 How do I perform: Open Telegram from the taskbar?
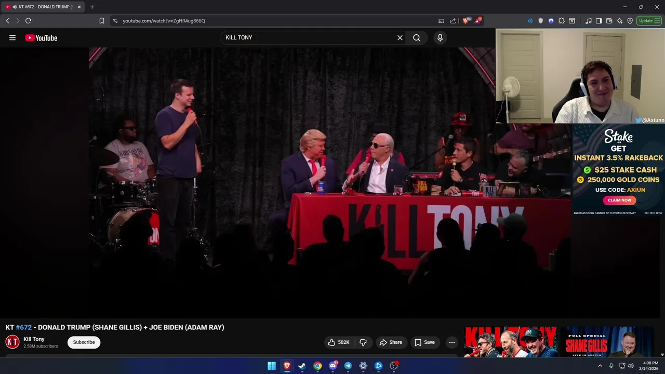(x=348, y=366)
